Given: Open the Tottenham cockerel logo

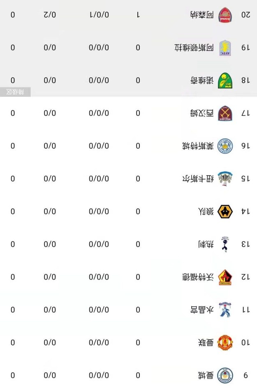Looking at the screenshot, I should tap(225, 244).
